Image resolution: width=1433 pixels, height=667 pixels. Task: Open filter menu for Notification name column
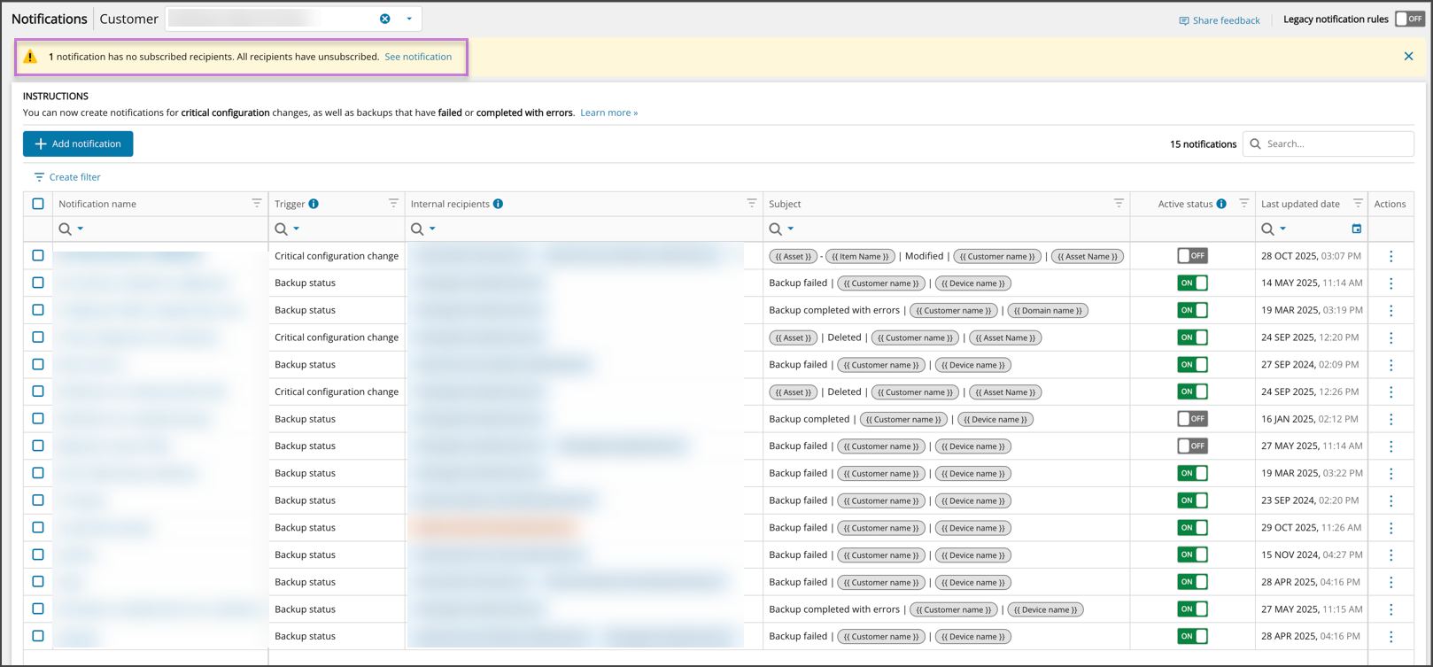click(x=257, y=204)
